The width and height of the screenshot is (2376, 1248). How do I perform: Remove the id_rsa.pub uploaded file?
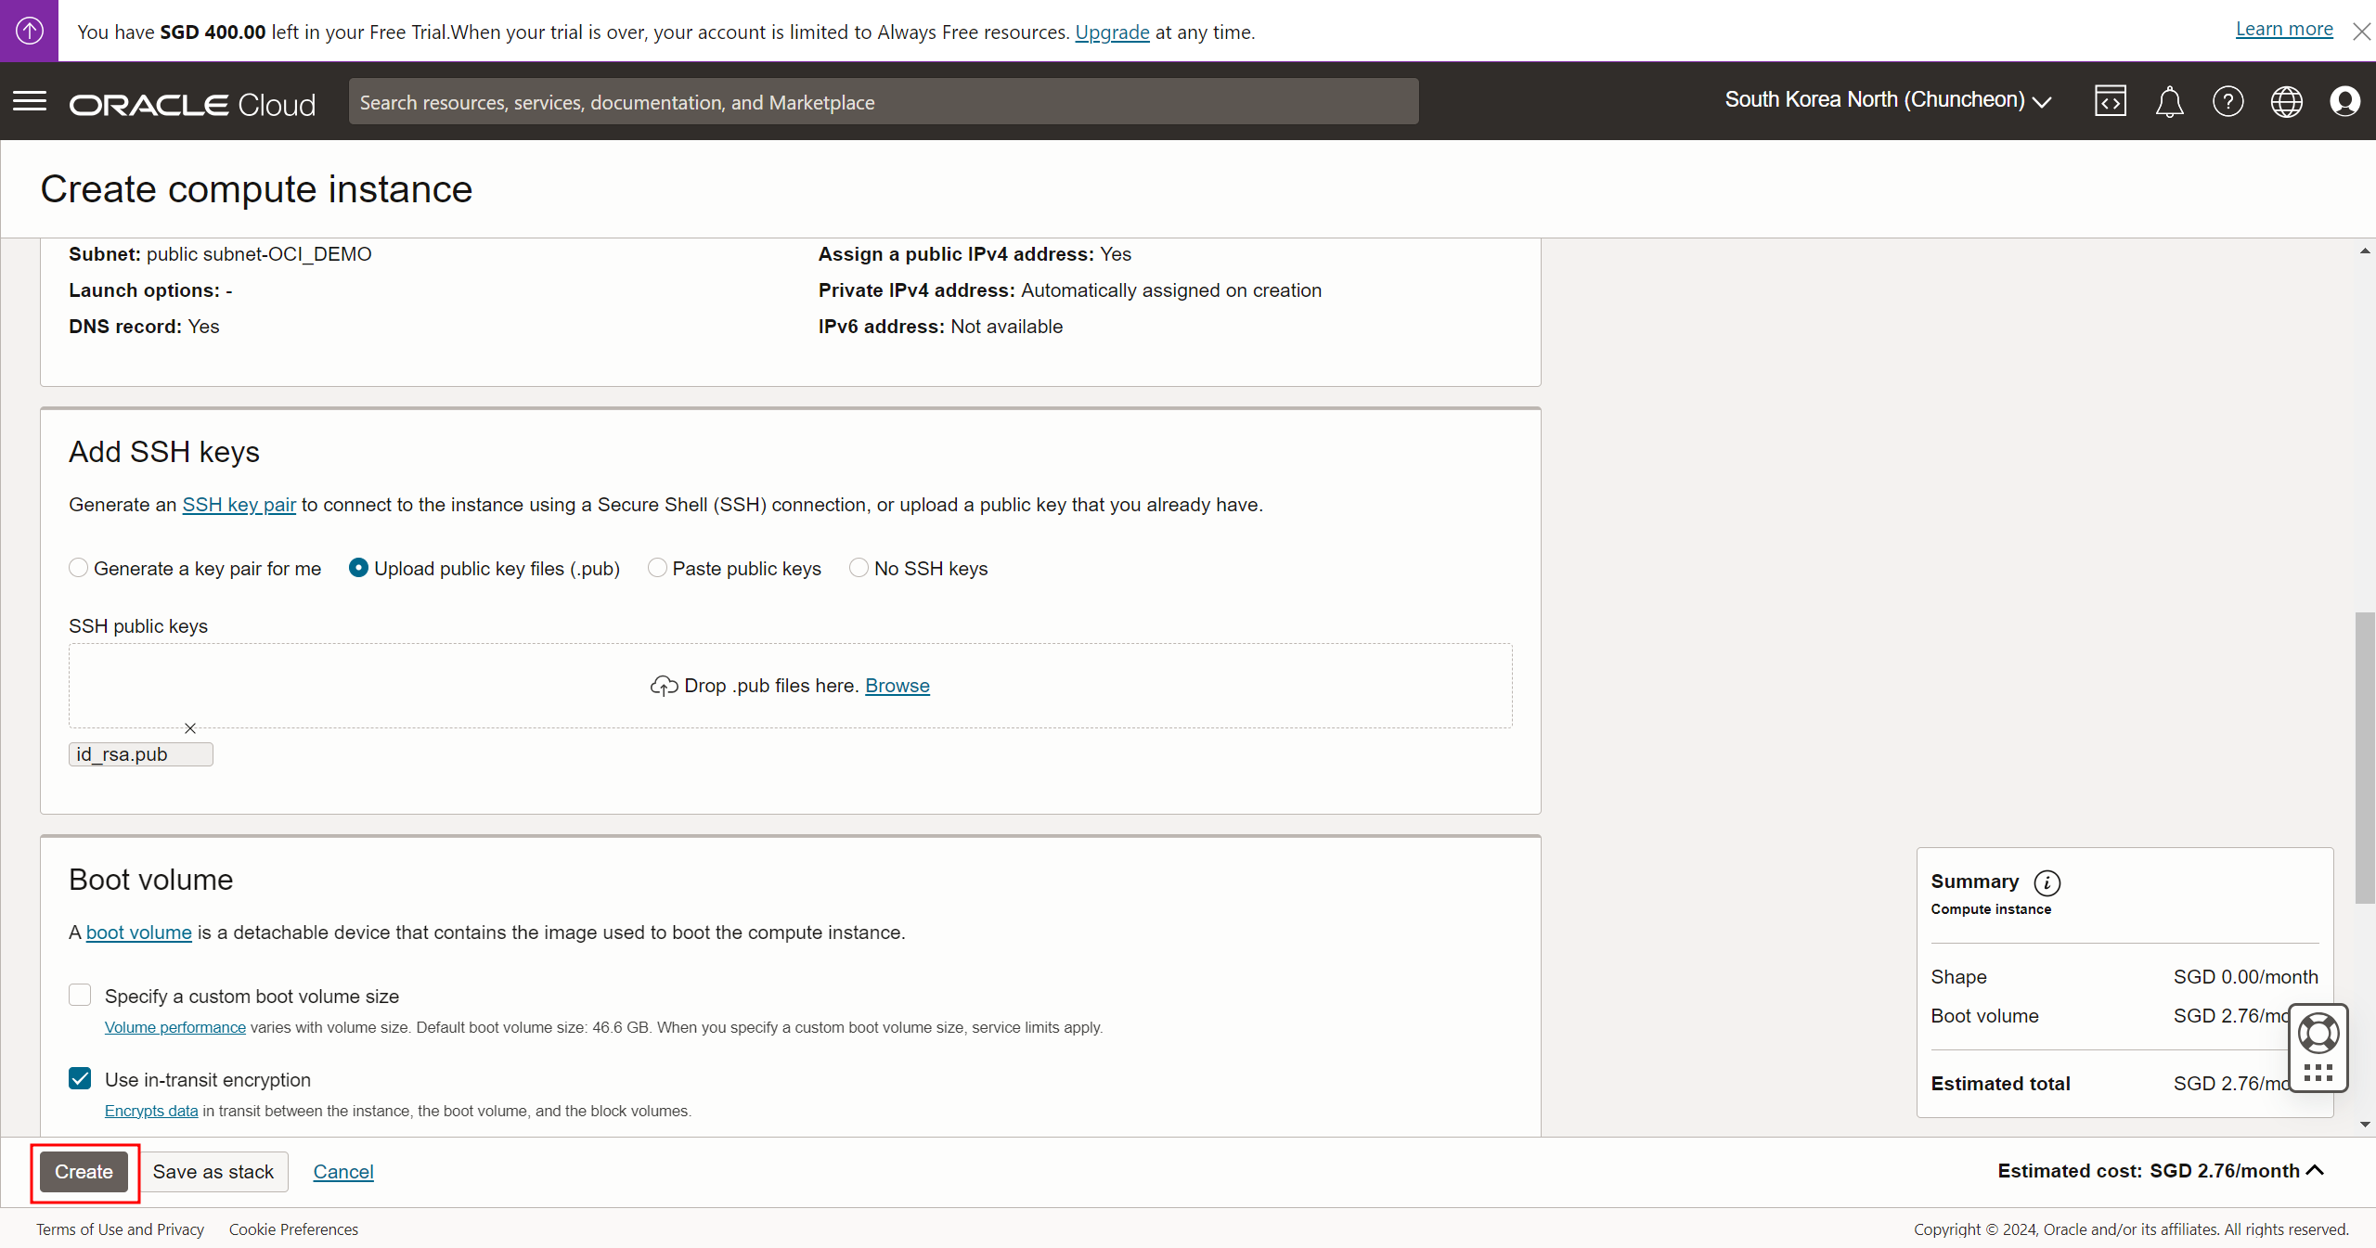coord(190,728)
